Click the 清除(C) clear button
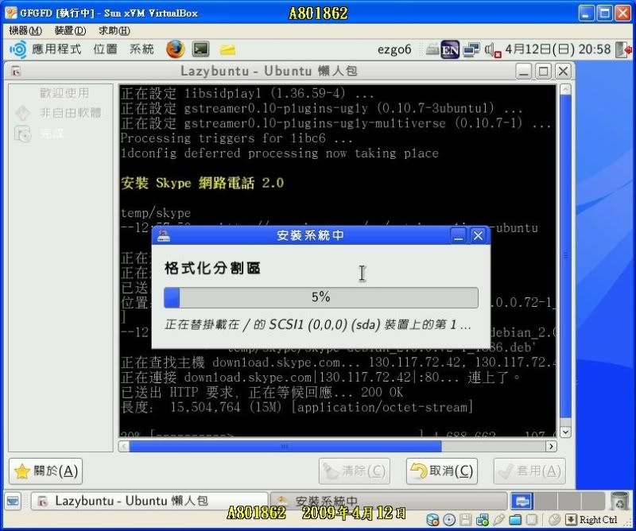 click(355, 471)
